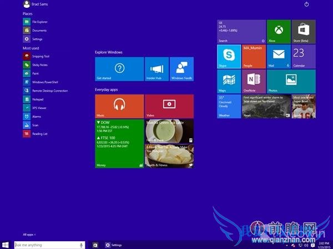Open Search tile showing GE stock

(241, 32)
